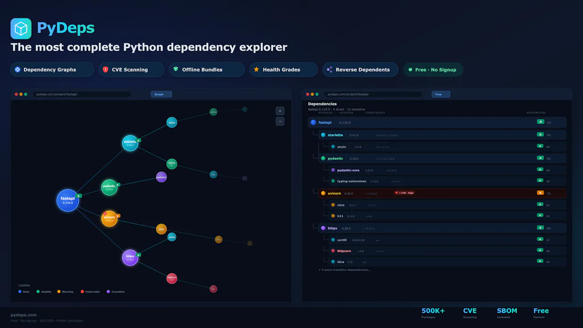Click the Transitive legend label
Screen dimensions: 583x328
click(x=118, y=292)
